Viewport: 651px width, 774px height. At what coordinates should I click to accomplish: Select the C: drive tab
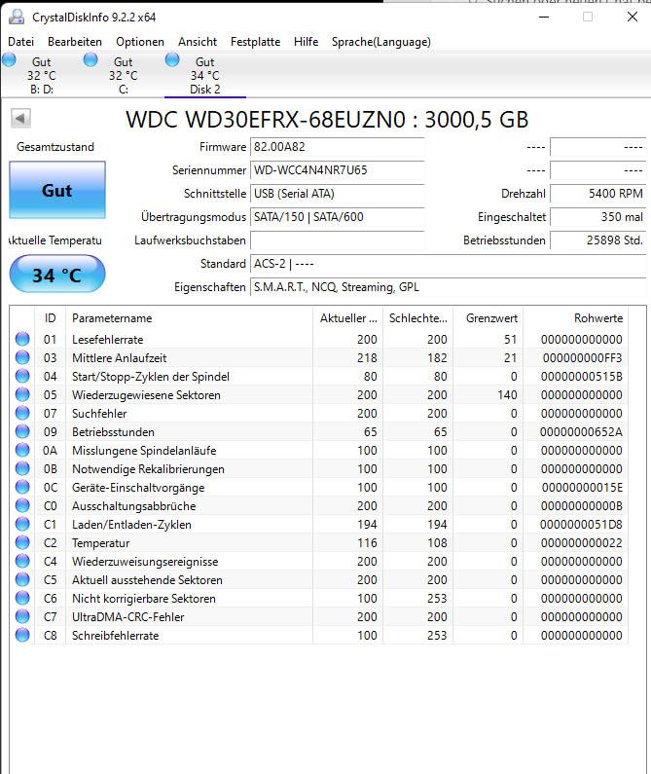[124, 75]
